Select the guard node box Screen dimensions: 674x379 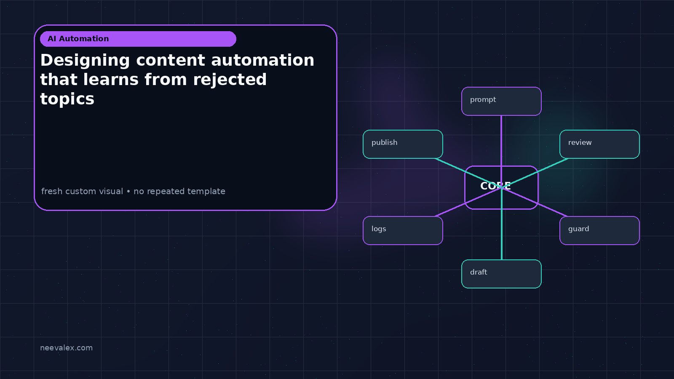[599, 230]
